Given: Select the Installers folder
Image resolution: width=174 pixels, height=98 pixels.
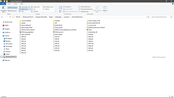Looking at the screenshot, I should click(x=56, y=21).
